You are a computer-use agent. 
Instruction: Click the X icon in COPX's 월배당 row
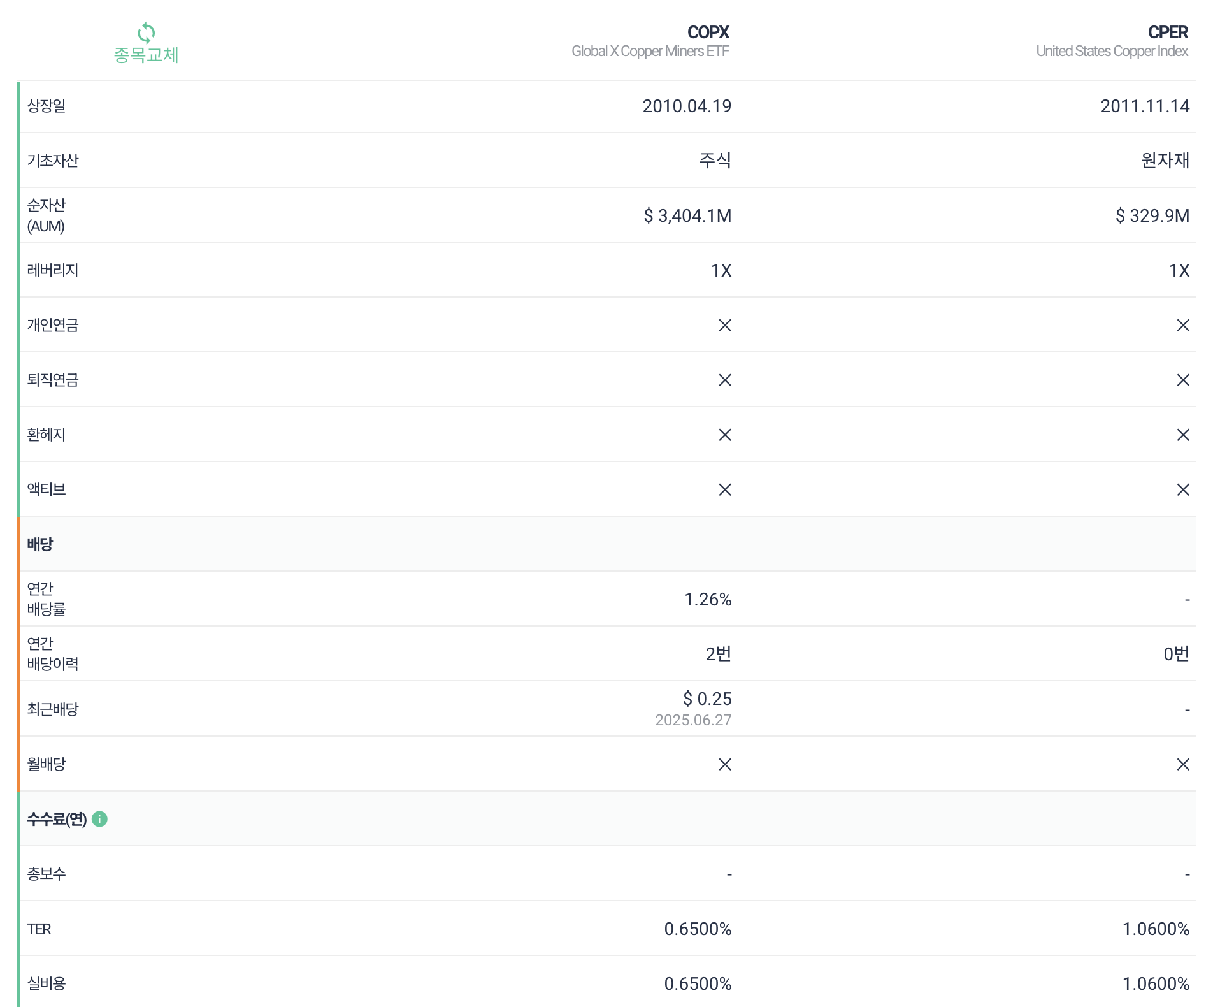click(724, 765)
